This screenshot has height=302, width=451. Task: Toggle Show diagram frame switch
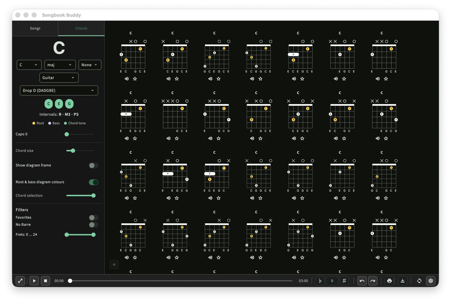click(x=94, y=165)
